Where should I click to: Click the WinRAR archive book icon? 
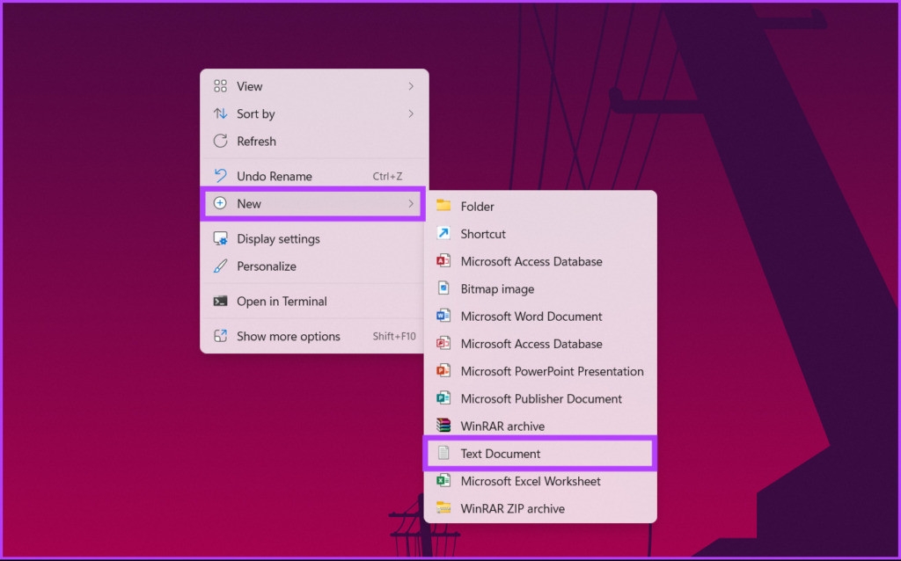(443, 426)
